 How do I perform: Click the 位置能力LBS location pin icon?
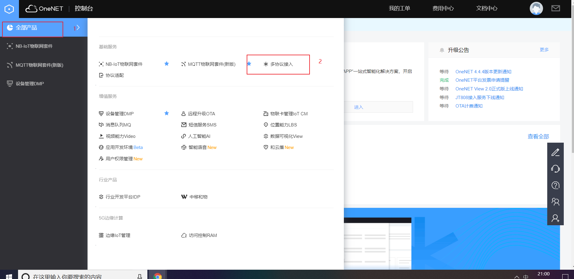(x=266, y=125)
